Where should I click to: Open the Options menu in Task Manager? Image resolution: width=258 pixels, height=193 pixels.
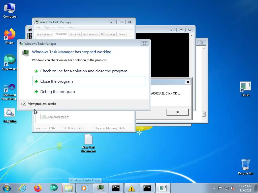point(49,27)
